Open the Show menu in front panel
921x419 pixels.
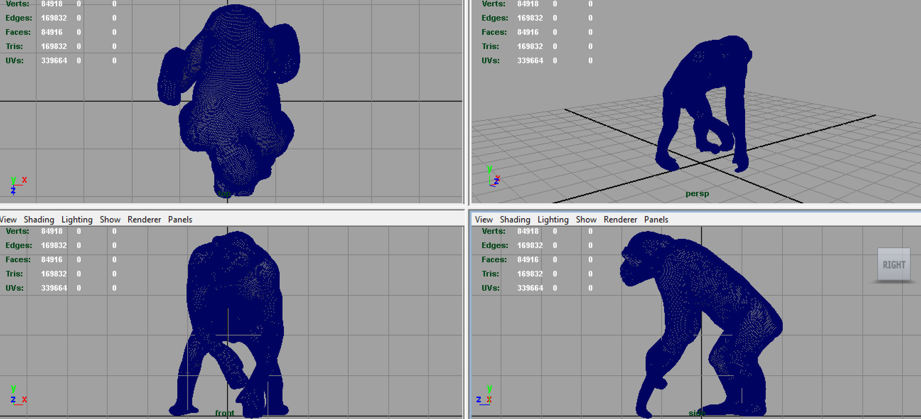click(x=110, y=220)
